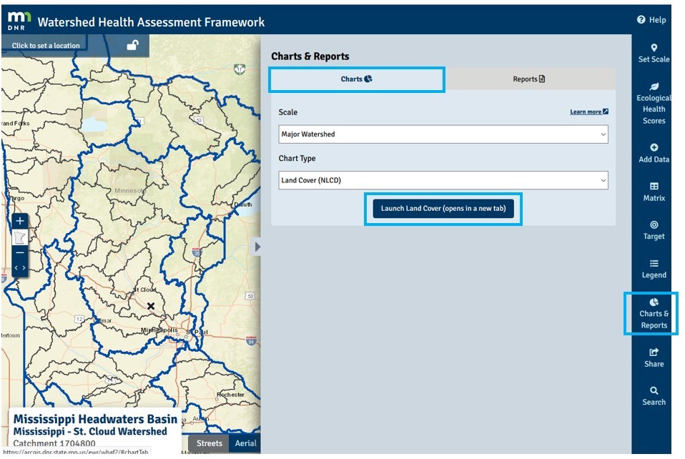Zoom in on the map

point(20,222)
